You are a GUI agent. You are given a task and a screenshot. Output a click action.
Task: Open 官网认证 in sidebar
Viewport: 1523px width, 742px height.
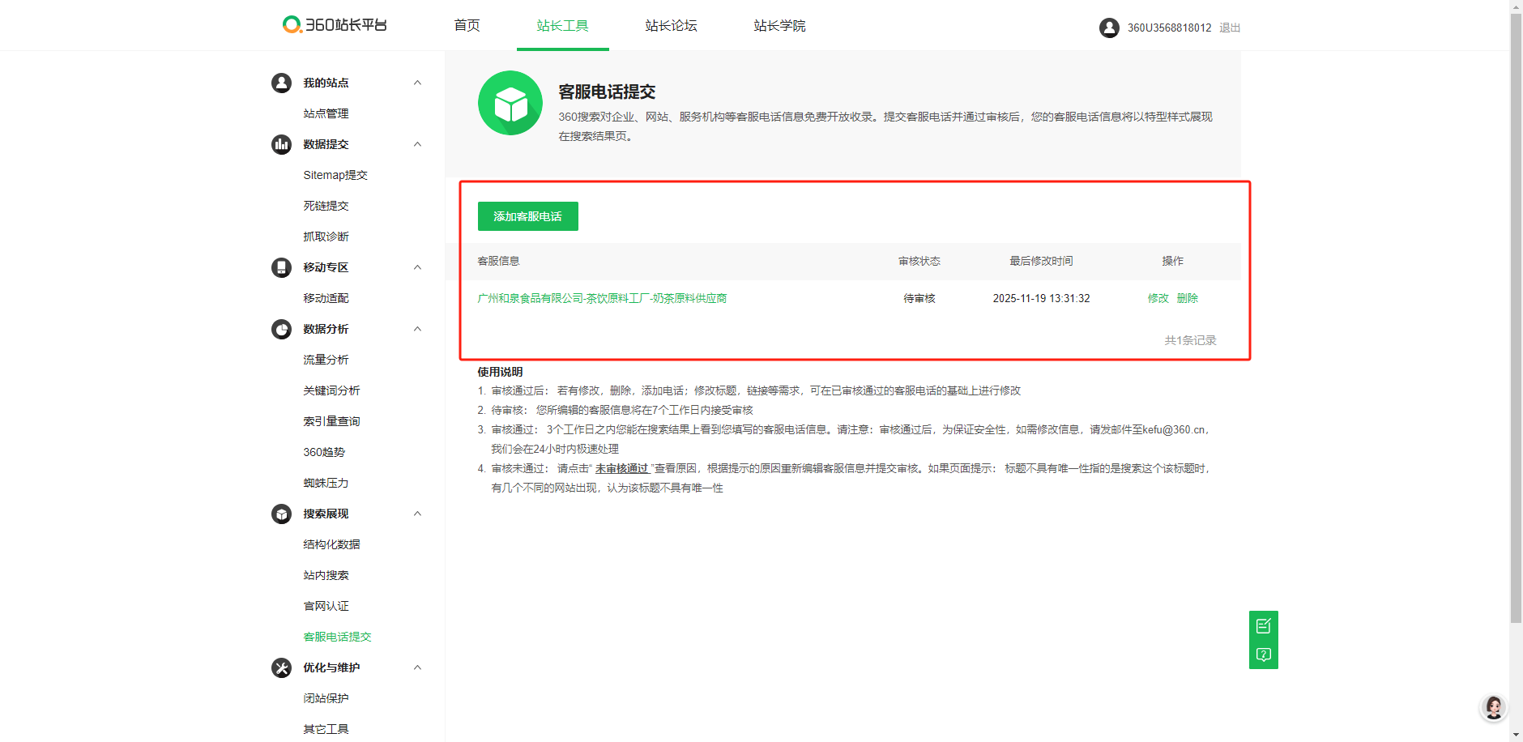pyautogui.click(x=326, y=606)
